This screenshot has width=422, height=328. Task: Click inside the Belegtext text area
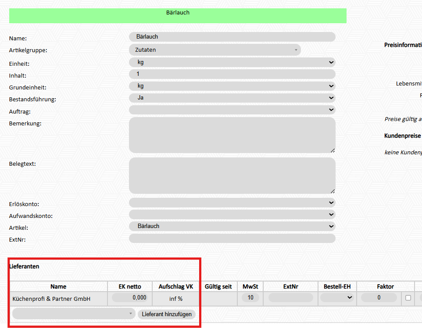232,175
